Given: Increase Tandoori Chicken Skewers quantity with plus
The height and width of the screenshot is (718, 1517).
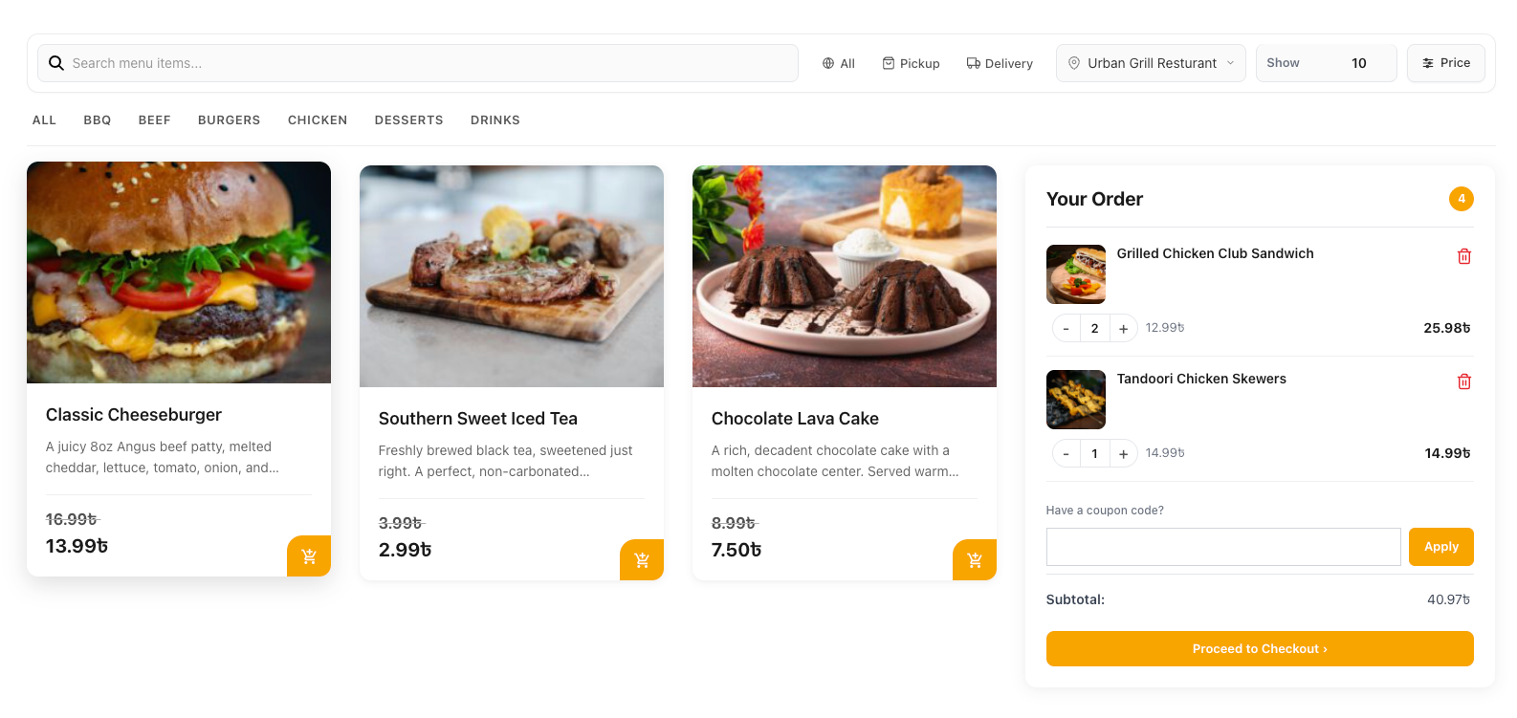Looking at the screenshot, I should [1123, 452].
